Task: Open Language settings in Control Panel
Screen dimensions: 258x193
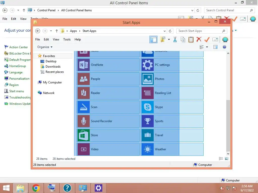Action: (x=16, y=72)
